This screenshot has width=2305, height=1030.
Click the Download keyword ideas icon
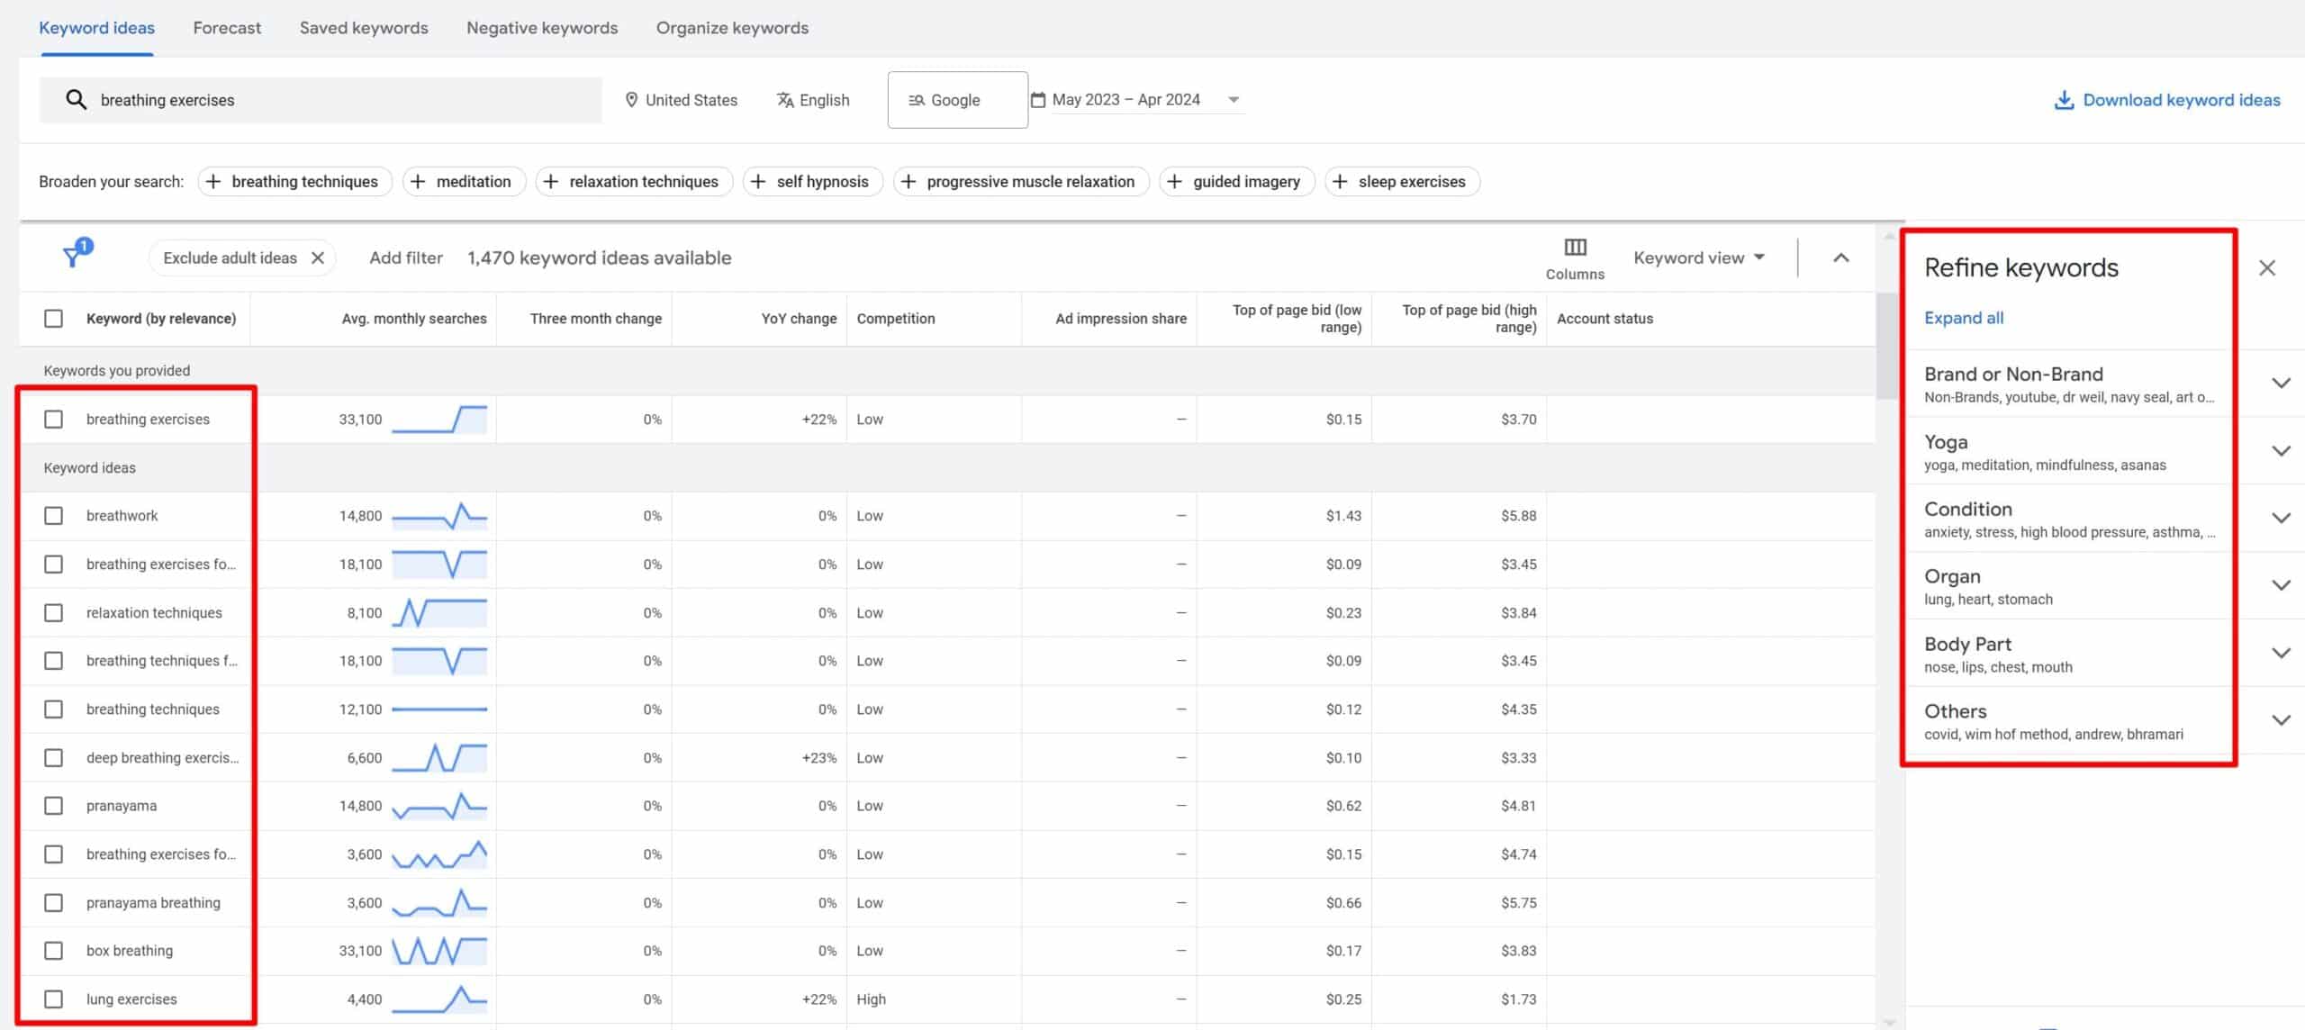click(2063, 100)
